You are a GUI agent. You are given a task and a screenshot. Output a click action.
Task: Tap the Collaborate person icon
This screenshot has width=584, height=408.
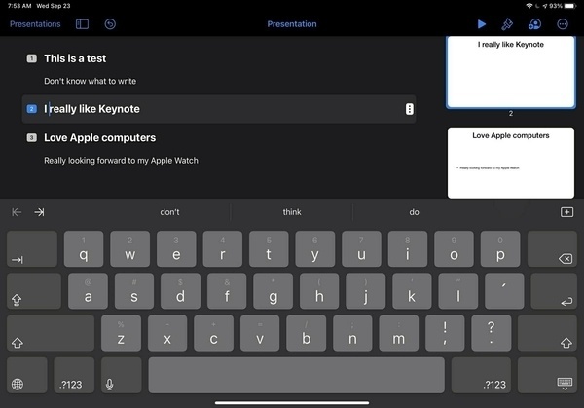tap(534, 23)
